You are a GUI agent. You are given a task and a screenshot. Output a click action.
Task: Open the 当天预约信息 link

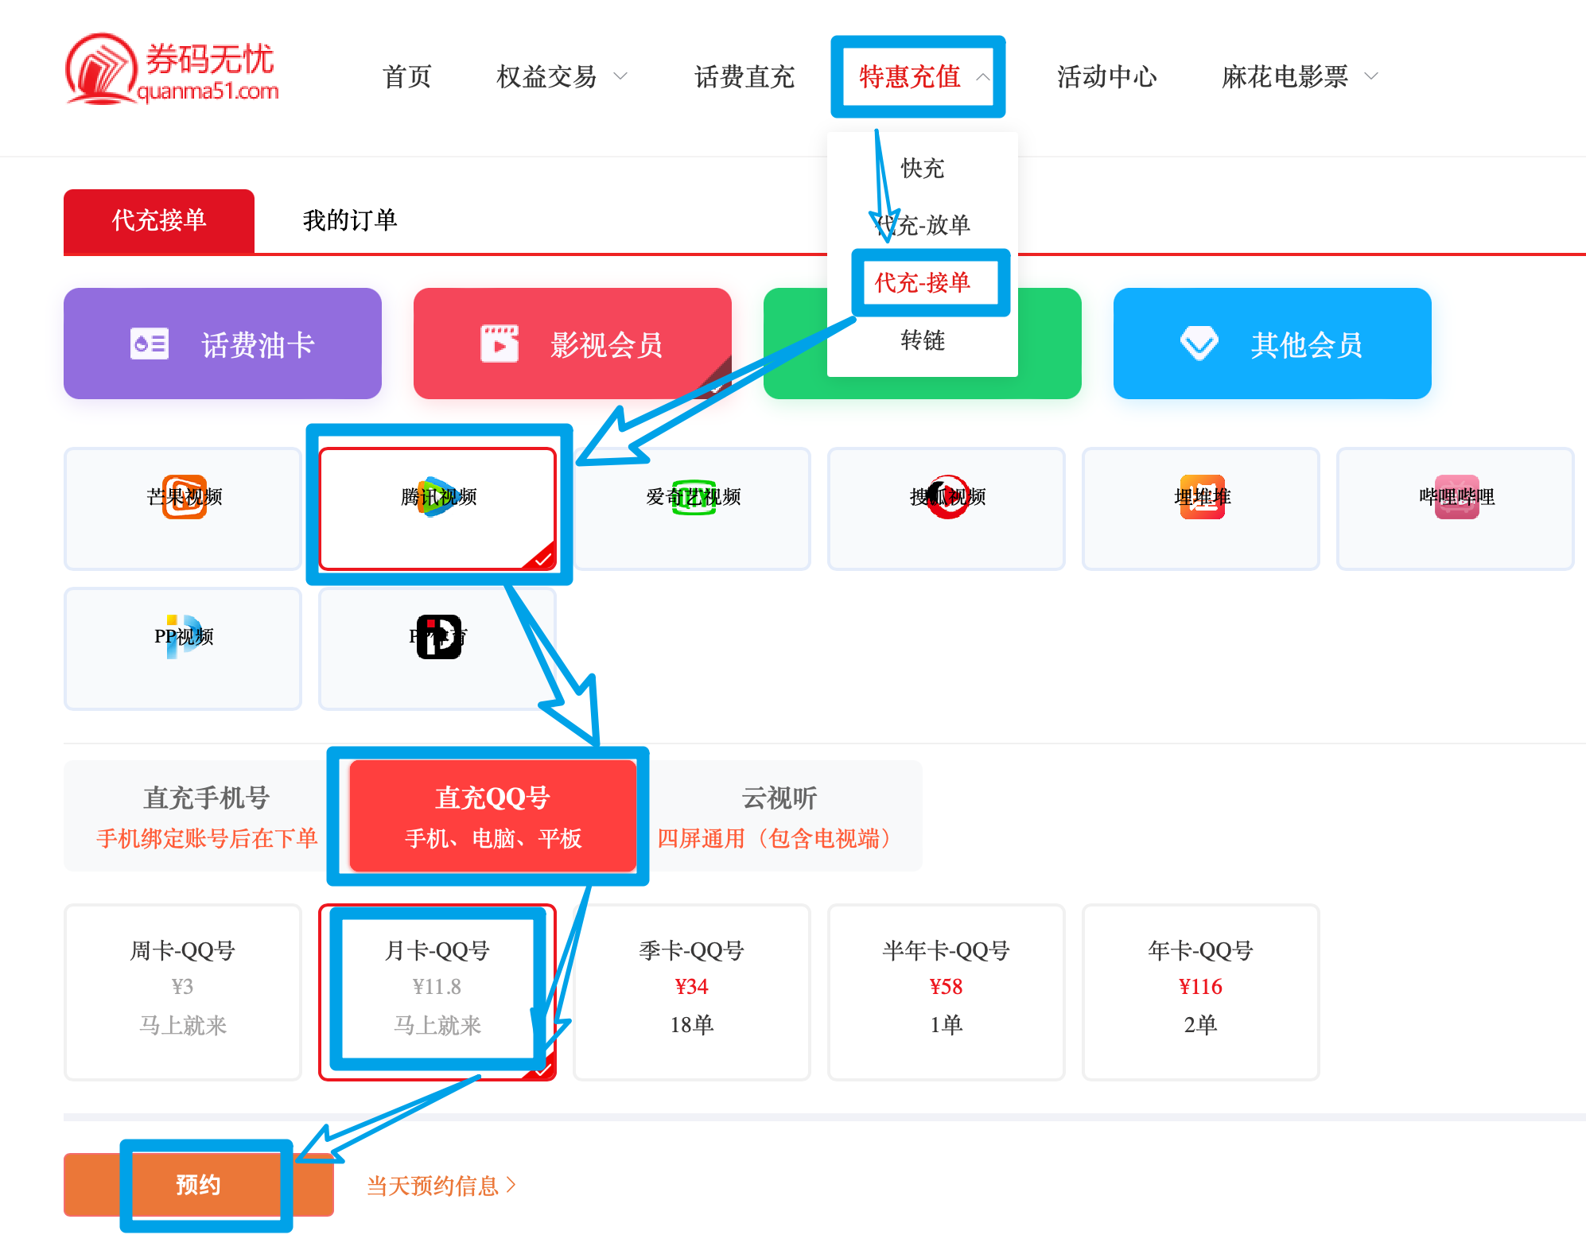pyautogui.click(x=441, y=1186)
